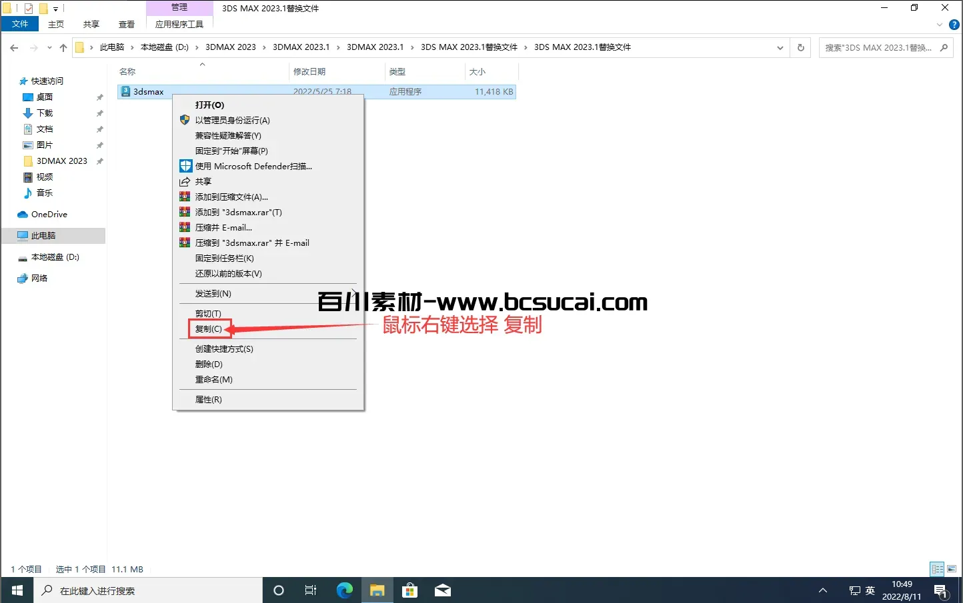Open Microsoft Store from taskbar
The image size is (963, 603).
click(x=410, y=590)
